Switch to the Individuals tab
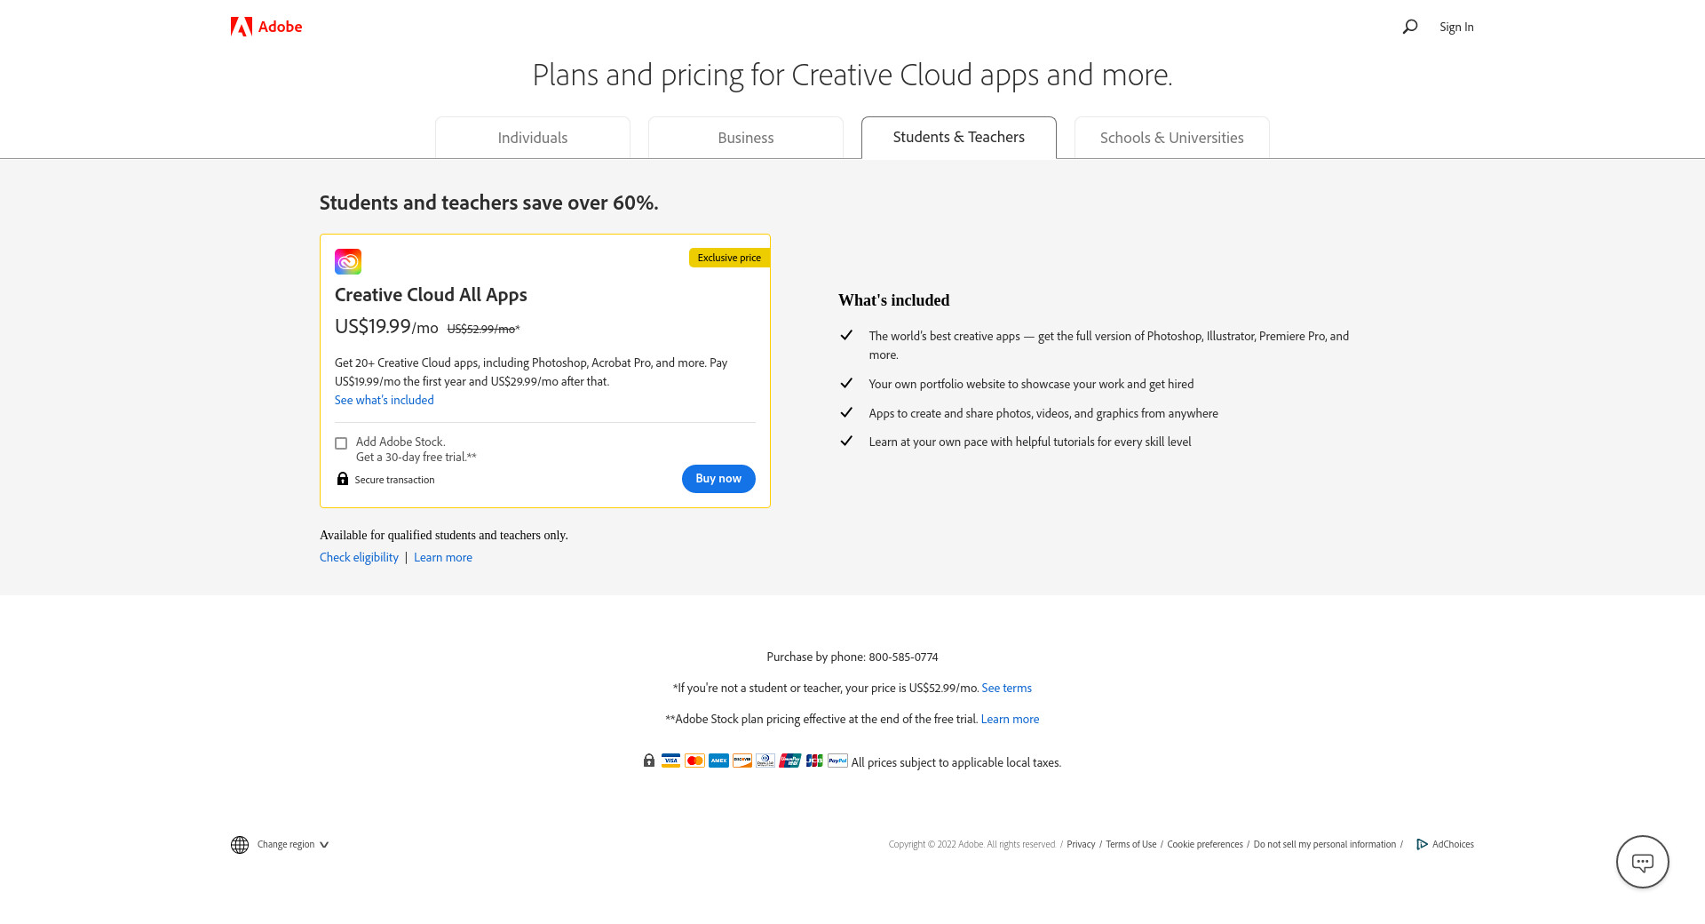The height and width of the screenshot is (924, 1705). pyautogui.click(x=533, y=138)
